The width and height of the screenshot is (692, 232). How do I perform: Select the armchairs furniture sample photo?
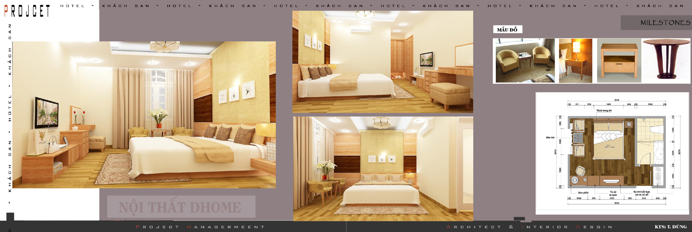(x=525, y=61)
